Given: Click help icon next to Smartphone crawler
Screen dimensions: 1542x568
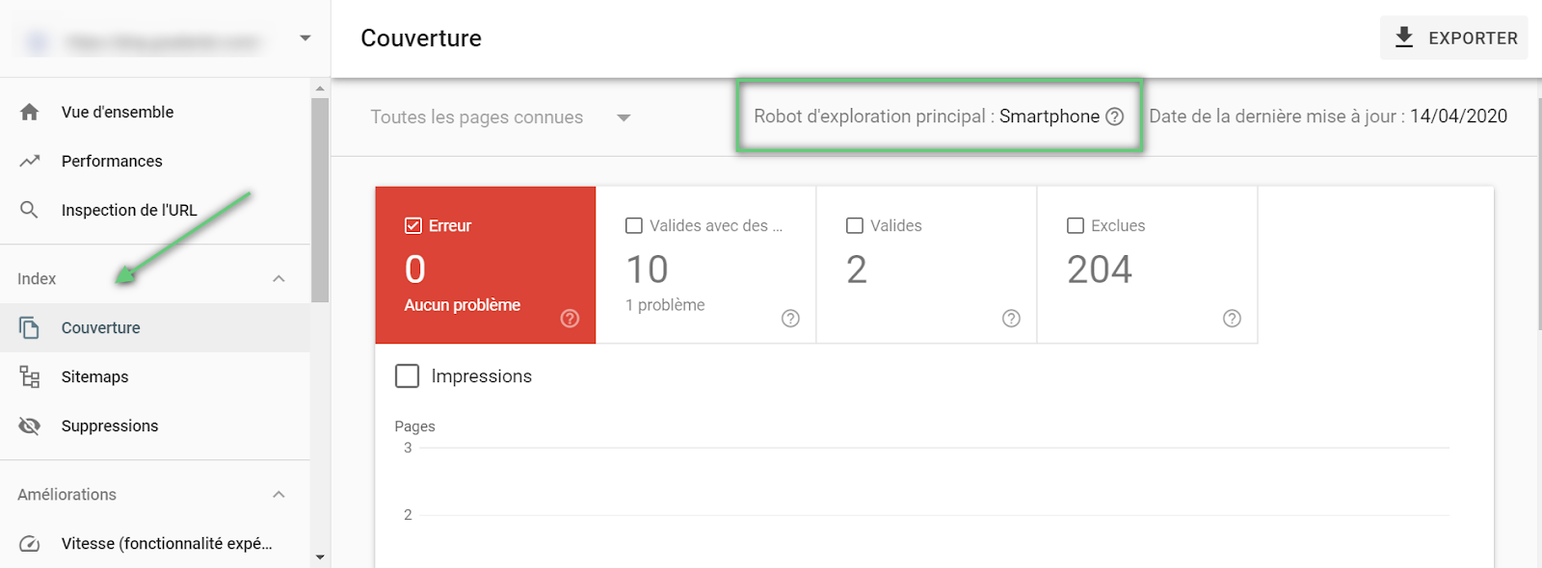Looking at the screenshot, I should tap(1115, 116).
